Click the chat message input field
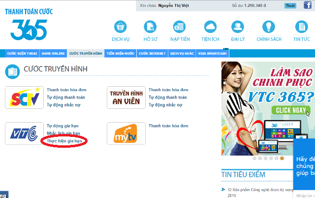This screenshot has width=315, height=198. click(x=305, y=195)
